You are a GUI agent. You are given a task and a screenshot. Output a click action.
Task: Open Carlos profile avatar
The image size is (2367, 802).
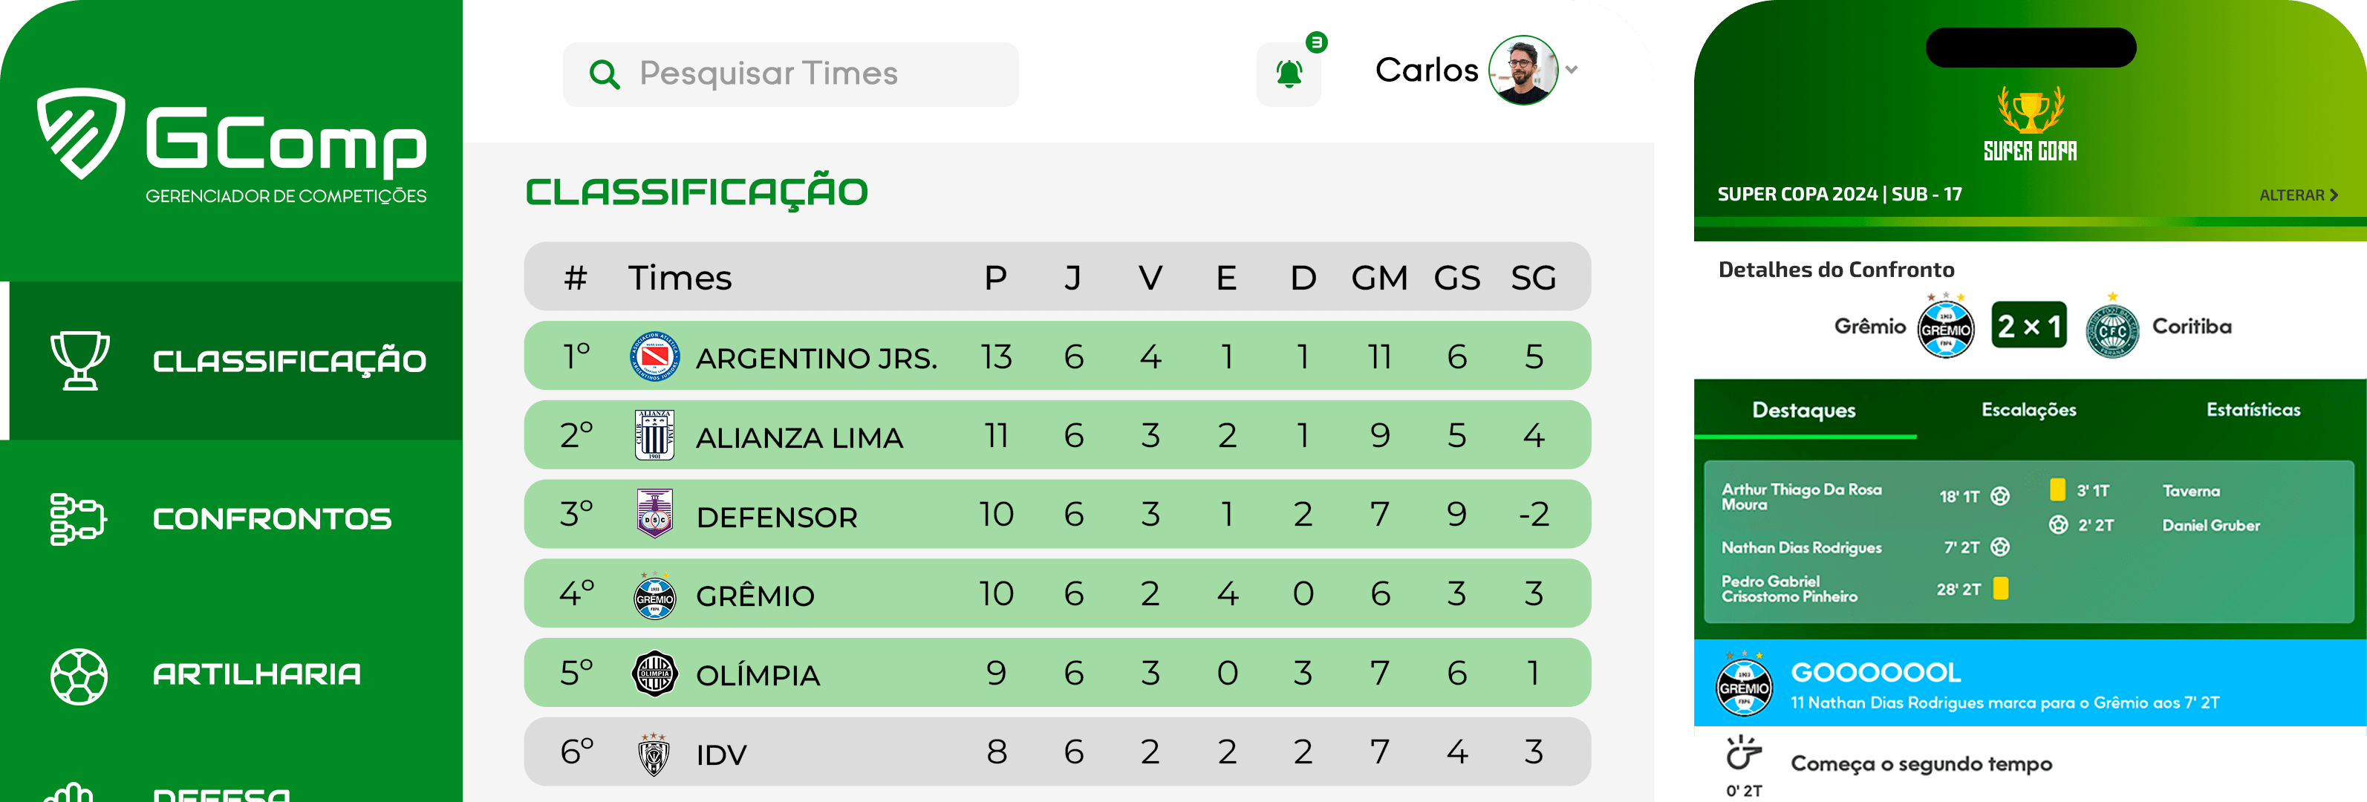[x=1523, y=70]
